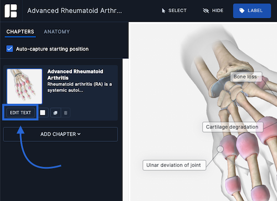Expand the Add Chapter dropdown
This screenshot has width=277, height=201.
point(60,134)
